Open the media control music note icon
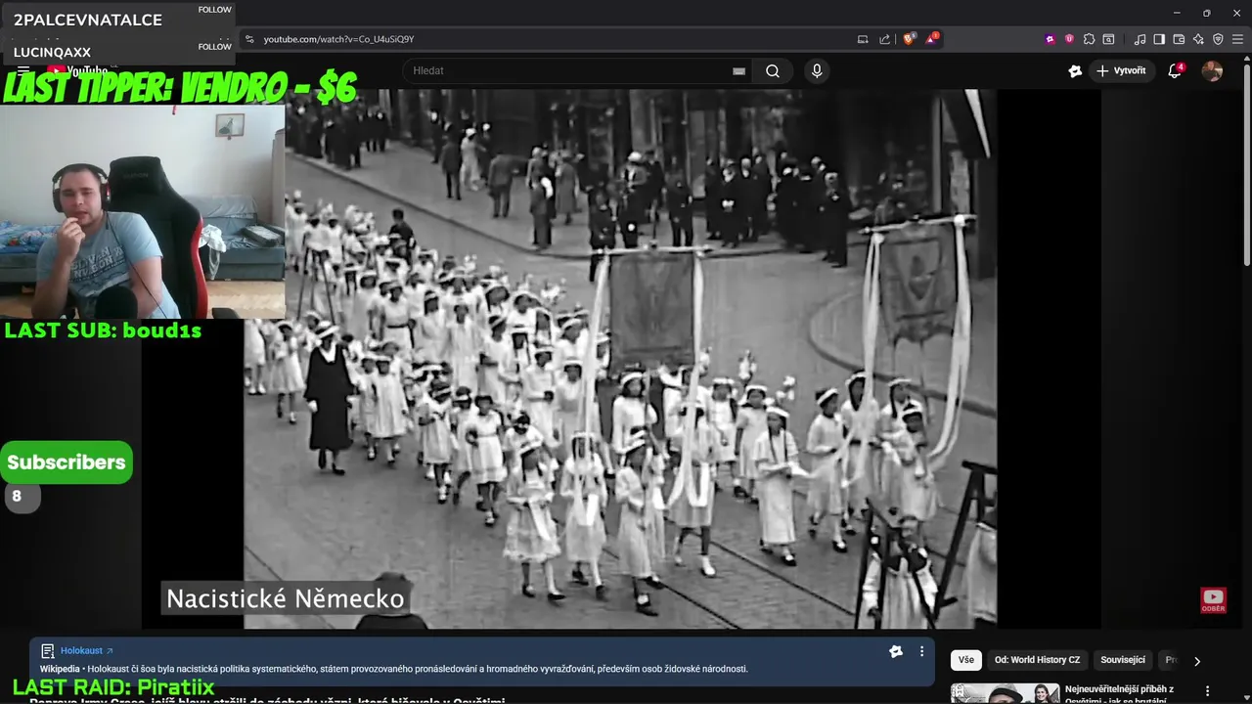Image resolution: width=1252 pixels, height=704 pixels. [1140, 39]
